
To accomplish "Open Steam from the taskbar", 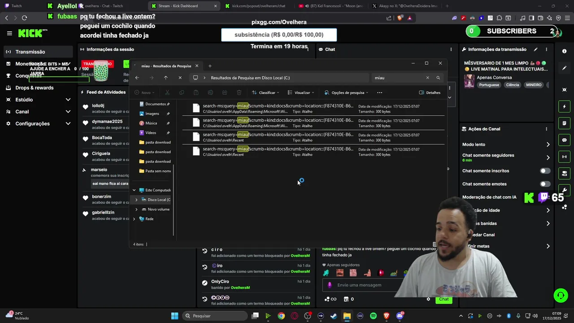I will tap(334, 316).
